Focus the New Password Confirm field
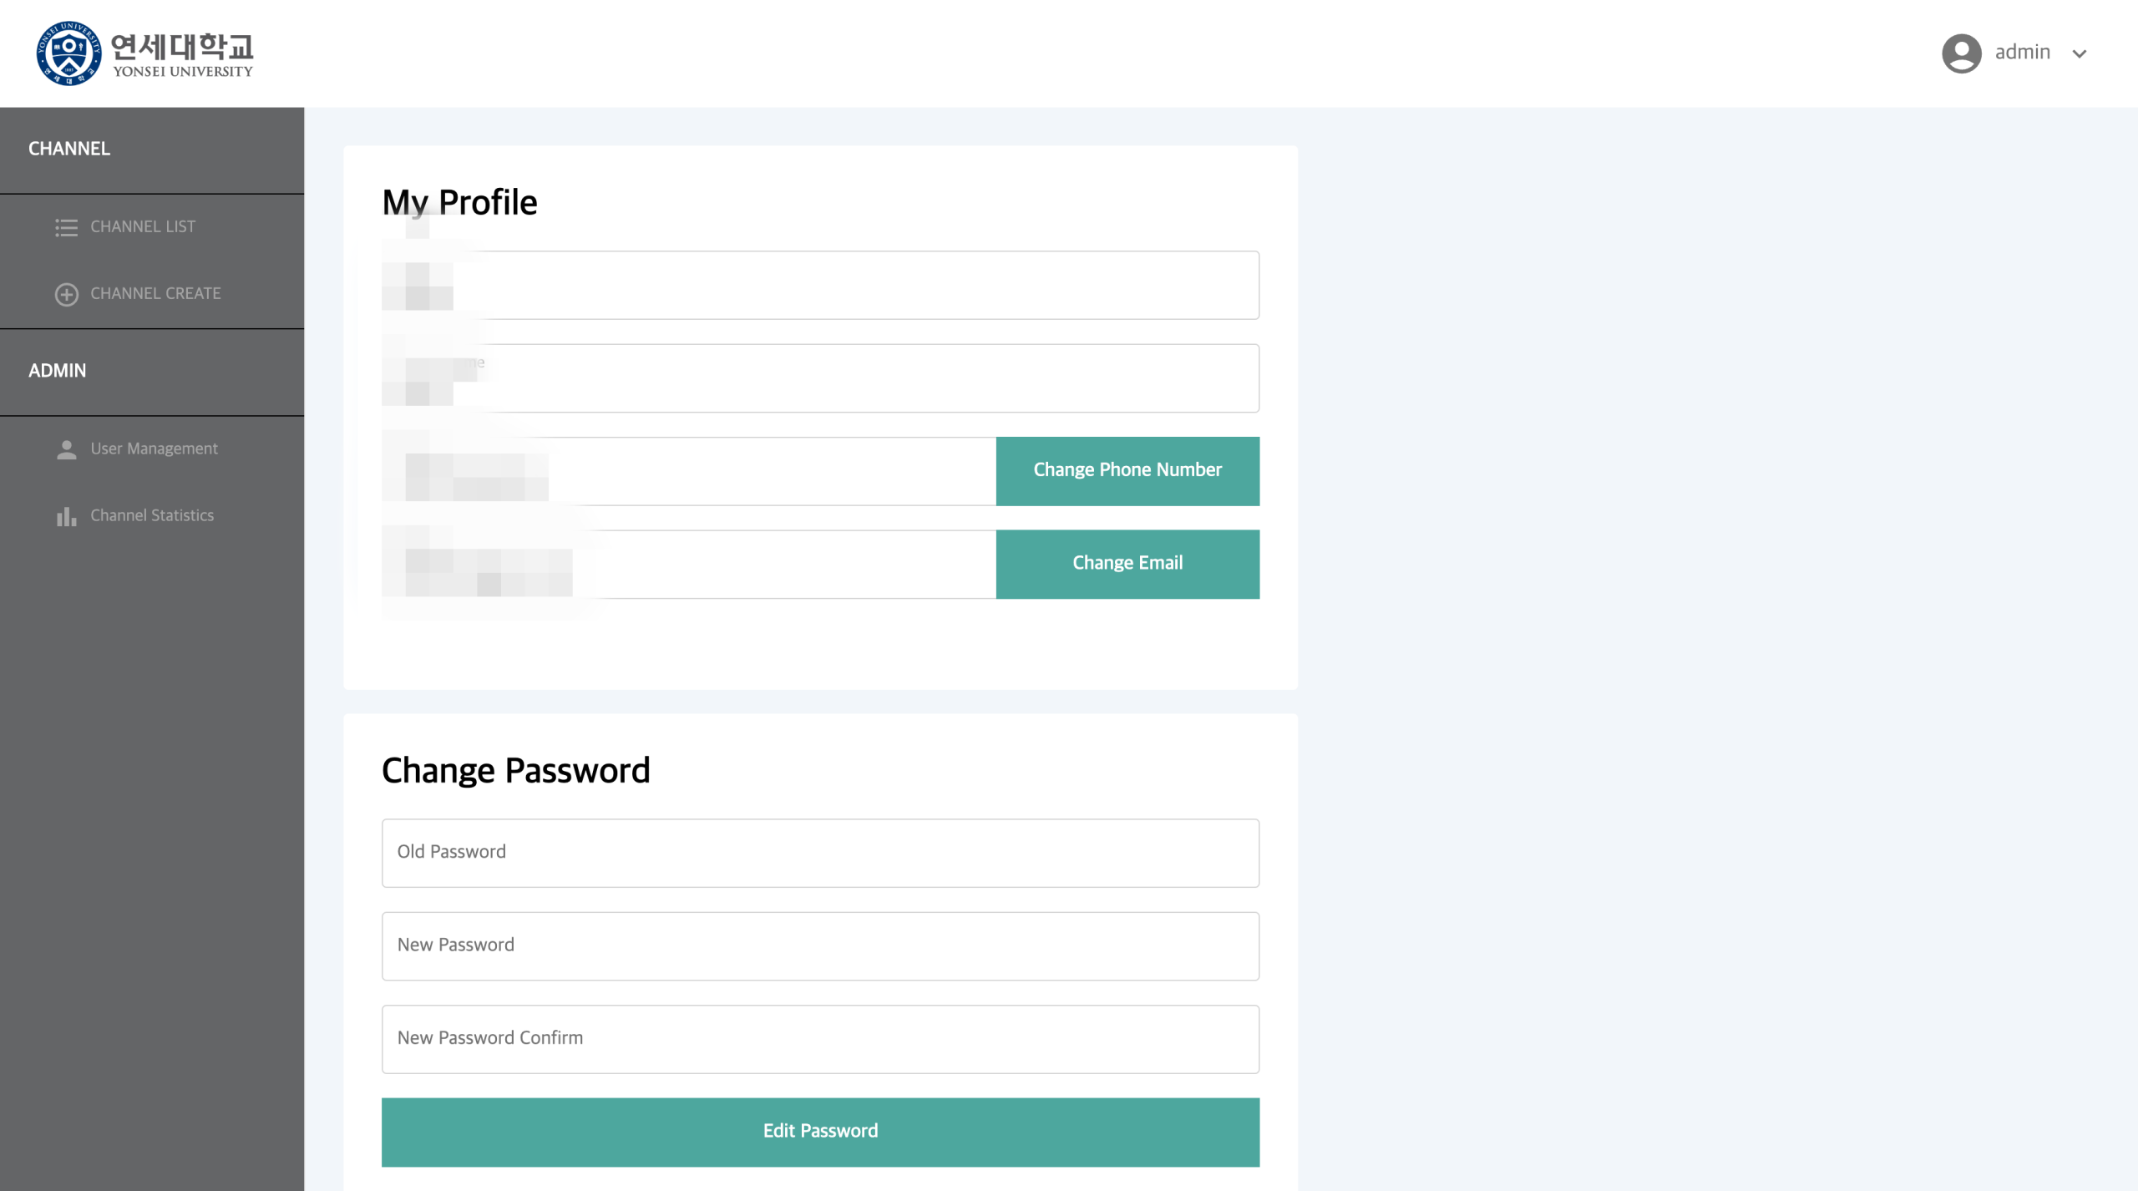Image resolution: width=2138 pixels, height=1191 pixels. pyautogui.click(x=820, y=1039)
